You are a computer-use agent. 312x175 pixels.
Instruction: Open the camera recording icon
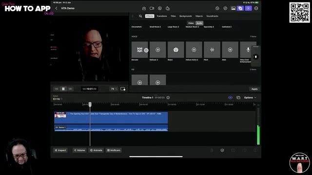(x=152, y=8)
